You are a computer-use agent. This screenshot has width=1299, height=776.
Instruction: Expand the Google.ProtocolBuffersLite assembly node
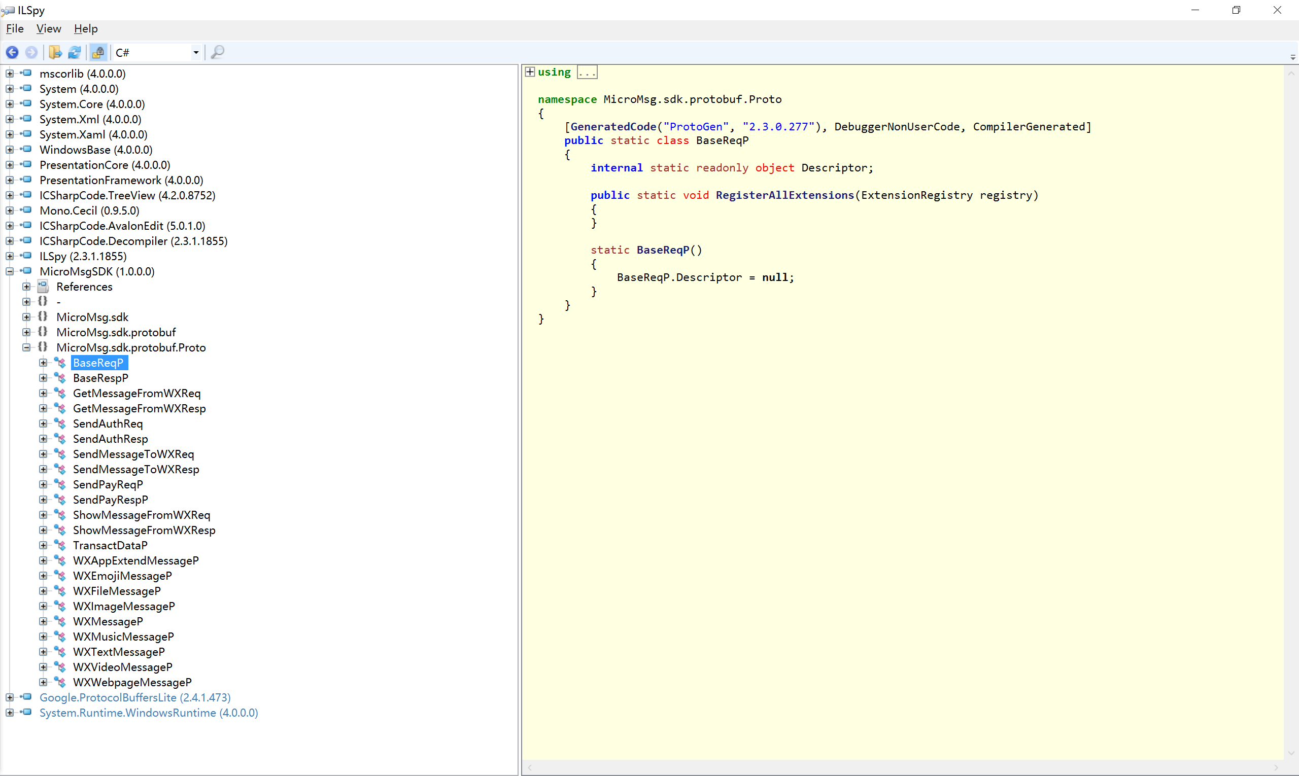tap(10, 697)
